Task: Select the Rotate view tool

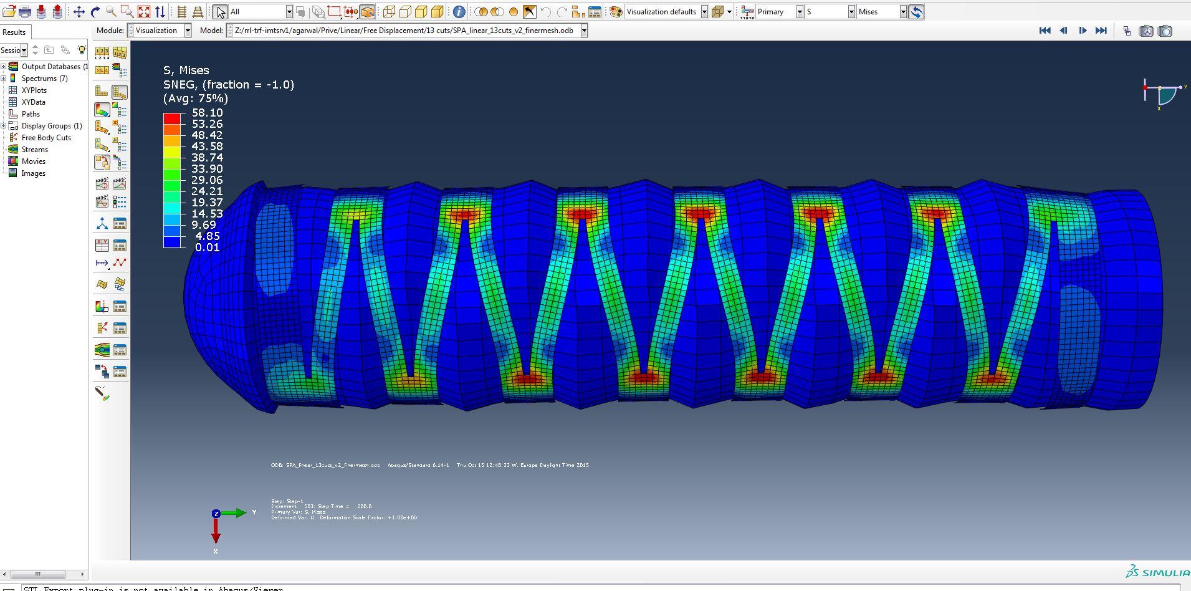Action: (x=95, y=11)
